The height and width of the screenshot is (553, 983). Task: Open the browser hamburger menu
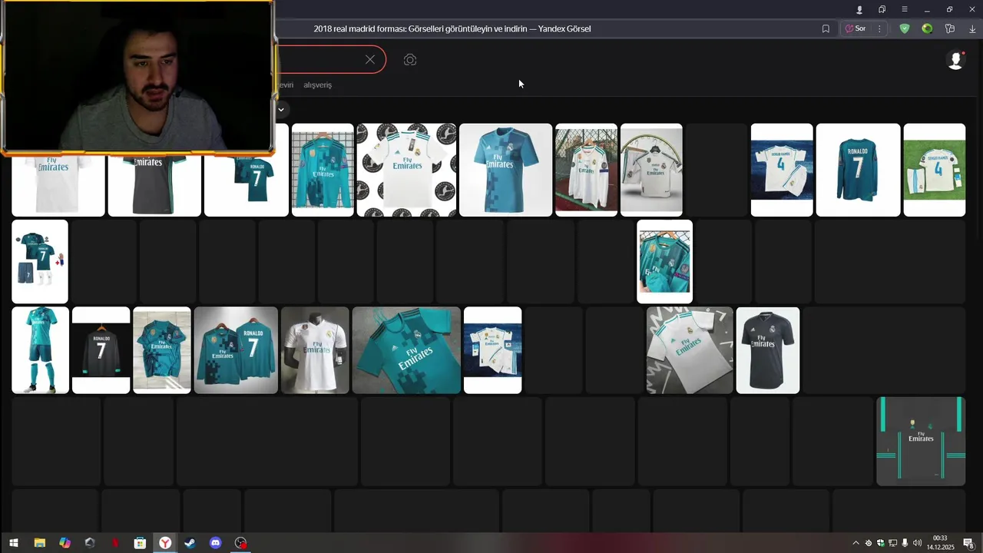tap(904, 9)
